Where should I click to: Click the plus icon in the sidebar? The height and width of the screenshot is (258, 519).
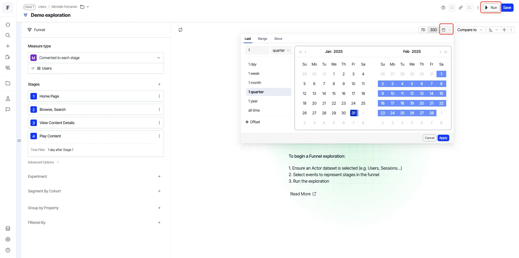click(8, 46)
